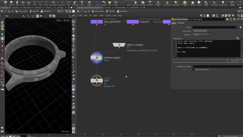Open the Go menu in network editor
The height and width of the screenshot is (137, 243).
90,16
